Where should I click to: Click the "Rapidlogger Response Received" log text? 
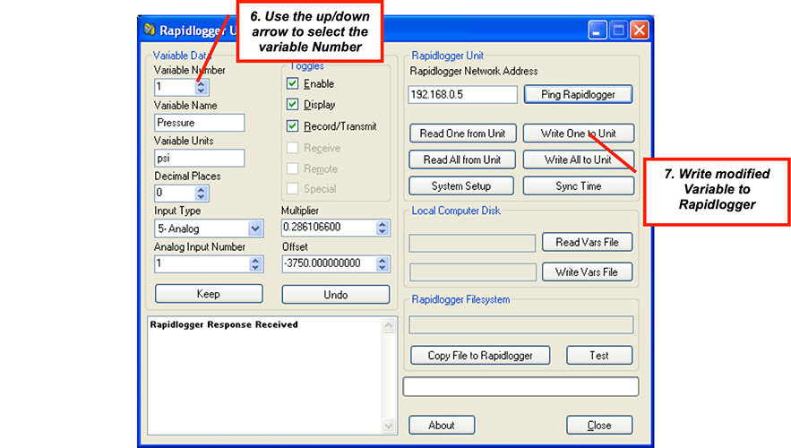(224, 324)
